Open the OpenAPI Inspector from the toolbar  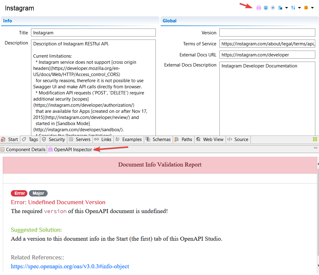(259, 8)
